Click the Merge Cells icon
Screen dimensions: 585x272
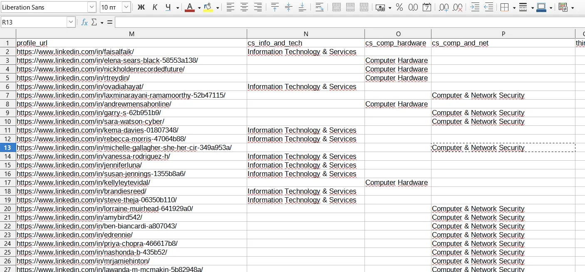click(x=350, y=7)
